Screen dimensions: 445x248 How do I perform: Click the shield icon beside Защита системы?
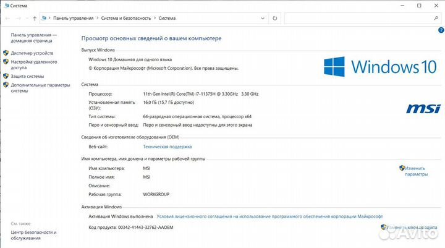(x=6, y=77)
